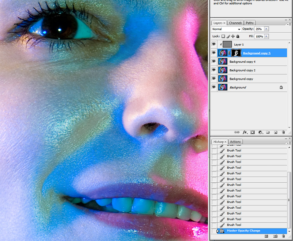Click the Master Opacity Change state icon

click(x=222, y=231)
